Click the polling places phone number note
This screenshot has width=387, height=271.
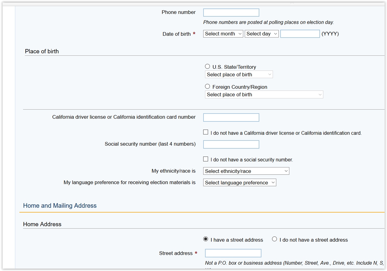point(268,22)
